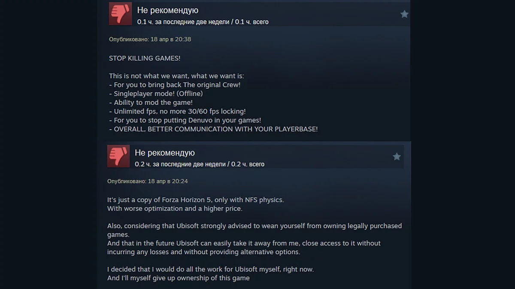Click the 'stop putting Denuvo' line
Image resolution: width=515 pixels, height=289 pixels.
click(185, 120)
